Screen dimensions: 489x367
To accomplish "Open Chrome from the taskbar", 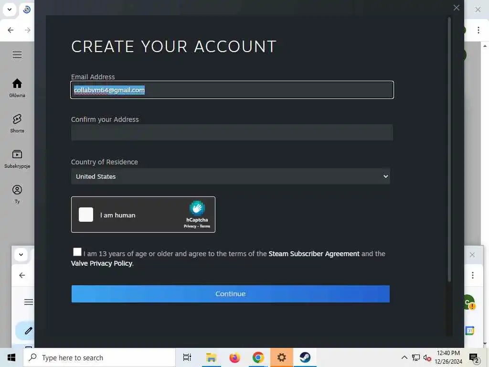I will click(258, 357).
